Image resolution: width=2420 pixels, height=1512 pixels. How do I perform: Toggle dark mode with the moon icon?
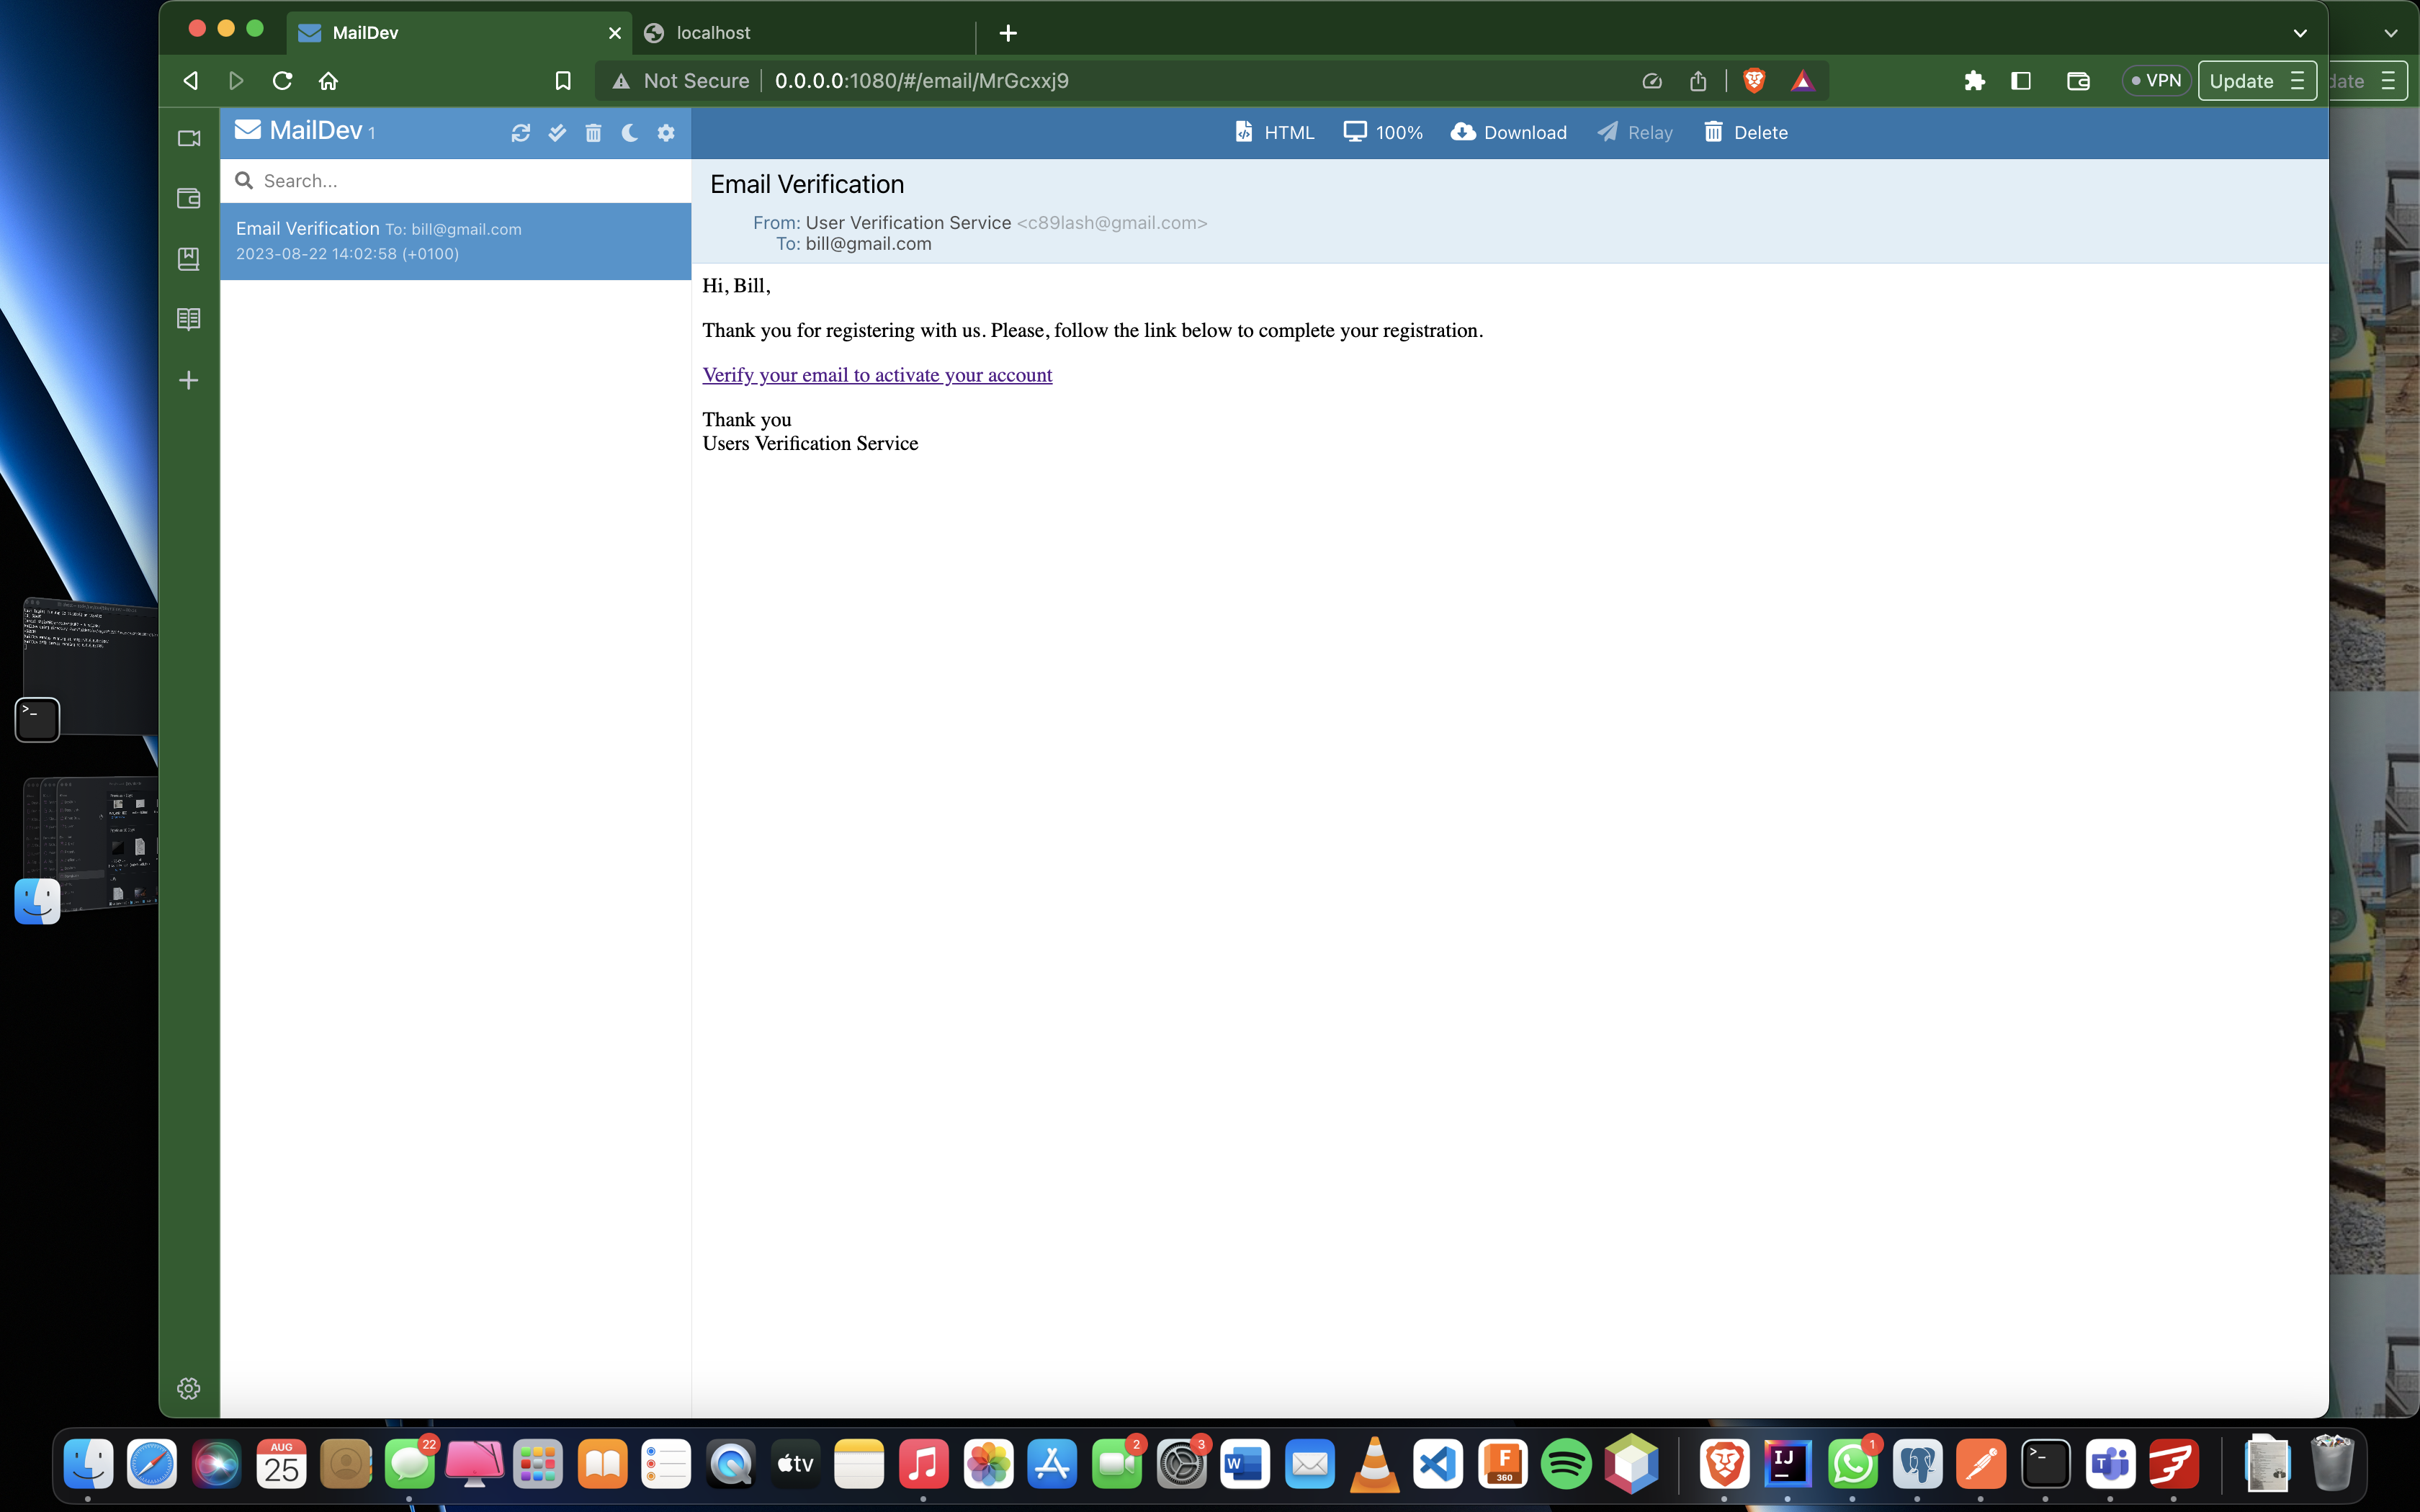coord(629,132)
